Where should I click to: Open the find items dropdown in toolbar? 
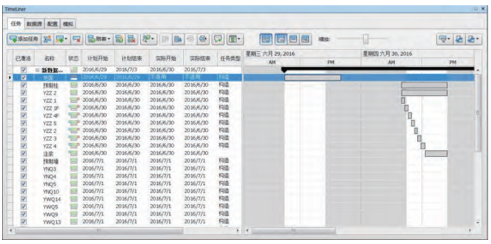coord(148,40)
